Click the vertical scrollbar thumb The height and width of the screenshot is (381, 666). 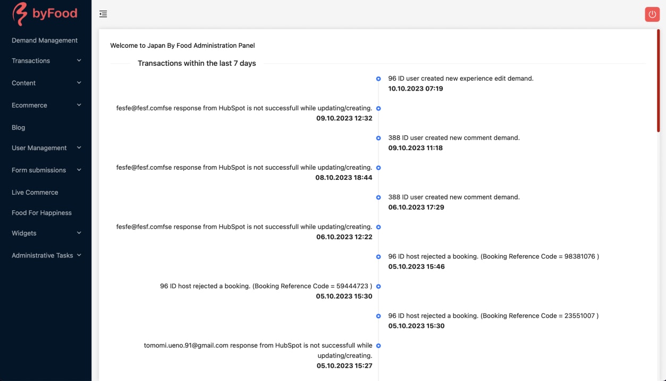pos(659,80)
